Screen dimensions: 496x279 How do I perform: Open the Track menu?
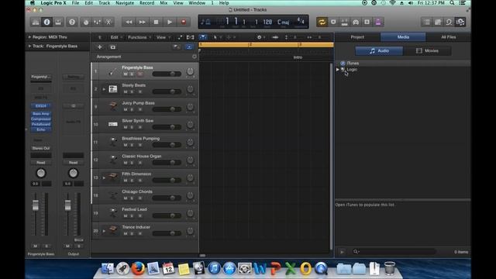pos(104,3)
